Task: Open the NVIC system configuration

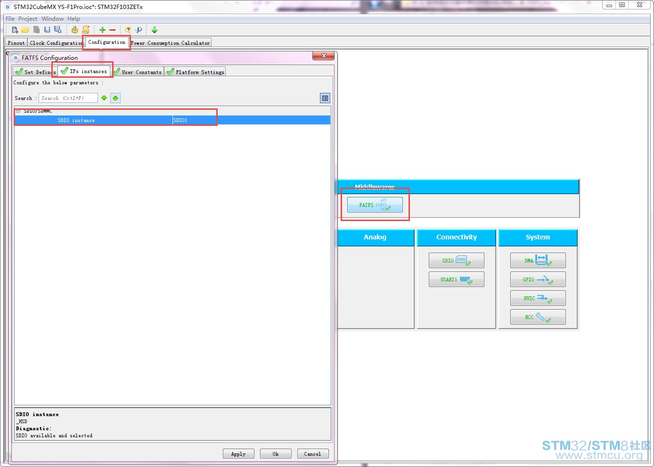Action: coord(538,298)
